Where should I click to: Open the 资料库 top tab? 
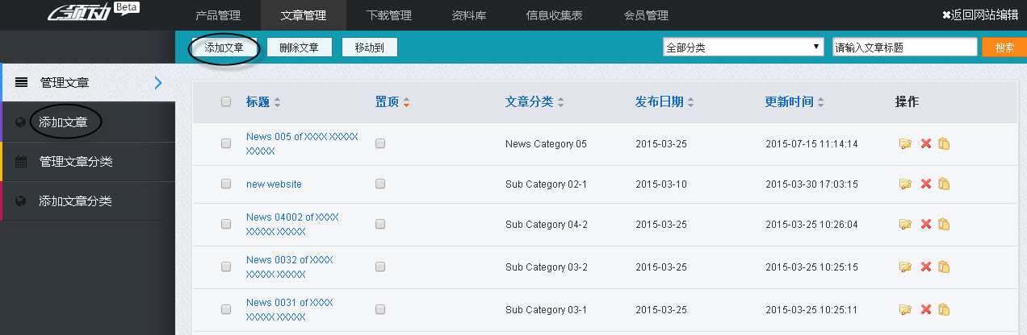tap(469, 14)
